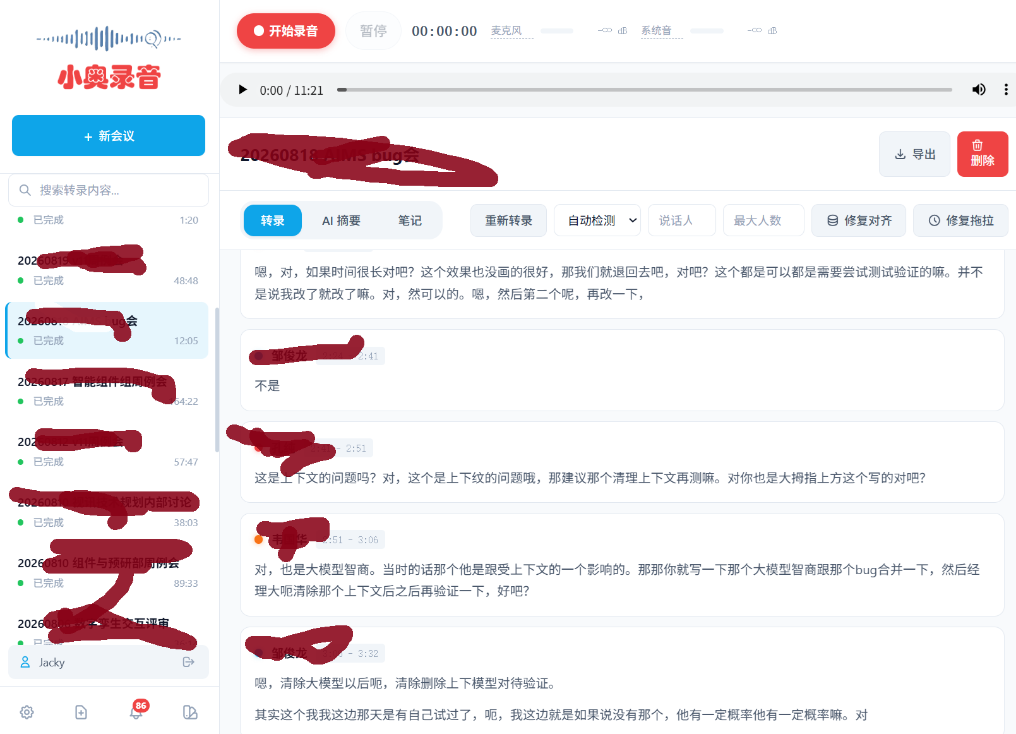The image size is (1016, 734).
Task: Click the transcript text starting 嗯，清除大模型以后呃
Action: click(x=405, y=683)
